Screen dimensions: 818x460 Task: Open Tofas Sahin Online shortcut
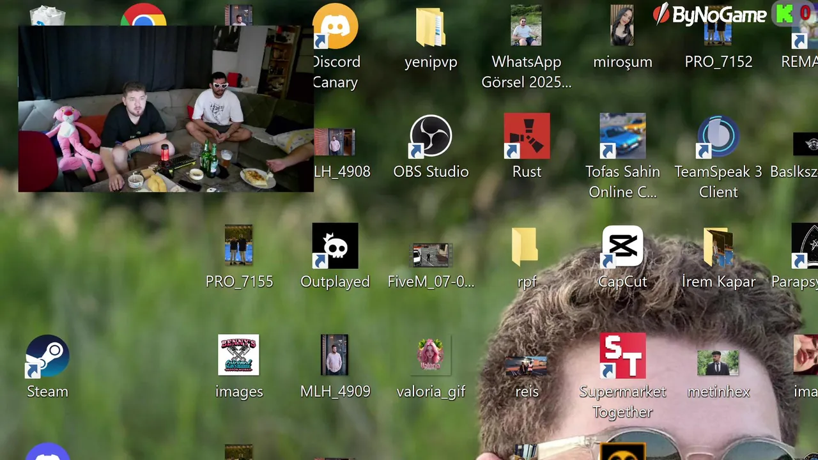pos(622,136)
